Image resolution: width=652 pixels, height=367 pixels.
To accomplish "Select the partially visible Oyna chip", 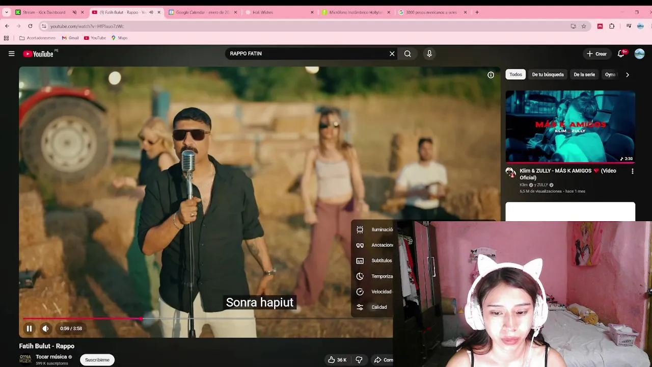I will 610,74.
